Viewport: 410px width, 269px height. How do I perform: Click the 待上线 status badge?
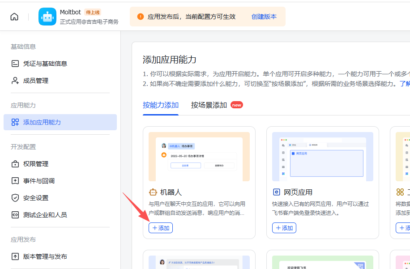93,12
